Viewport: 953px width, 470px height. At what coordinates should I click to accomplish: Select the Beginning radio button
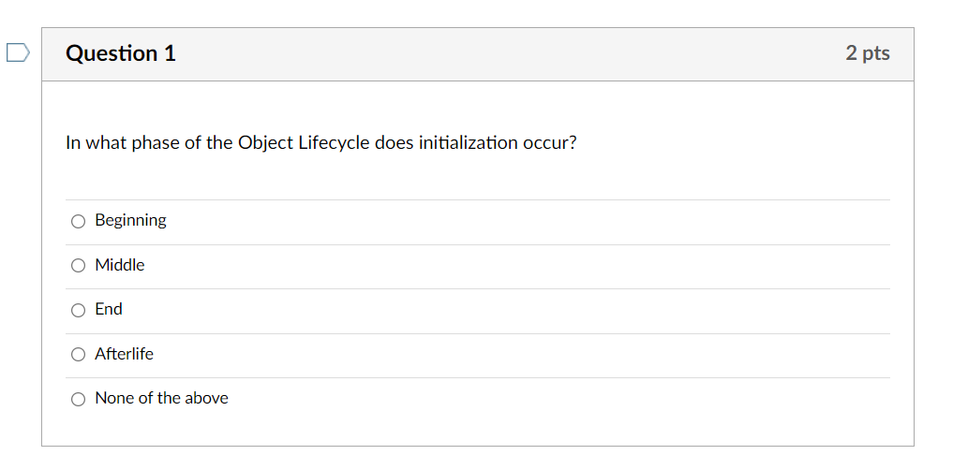point(79,222)
